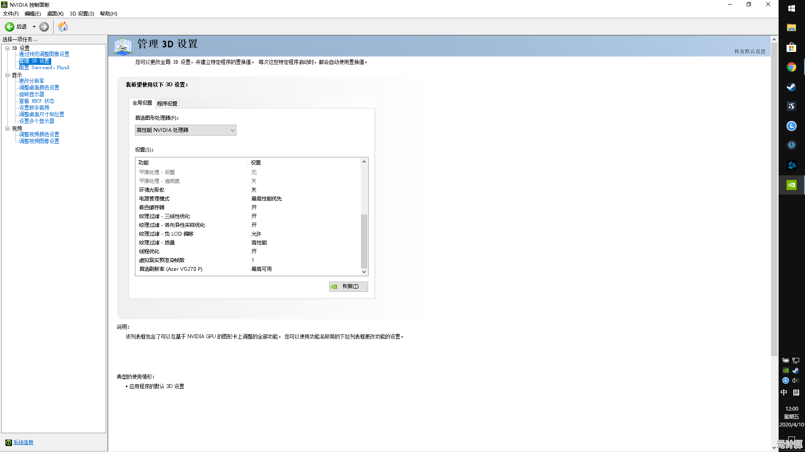The width and height of the screenshot is (805, 452).
Task: Launch Google Chrome from the taskbar
Action: click(x=792, y=67)
